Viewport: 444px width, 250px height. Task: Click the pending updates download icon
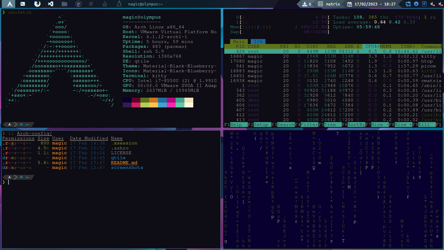(x=304, y=4)
